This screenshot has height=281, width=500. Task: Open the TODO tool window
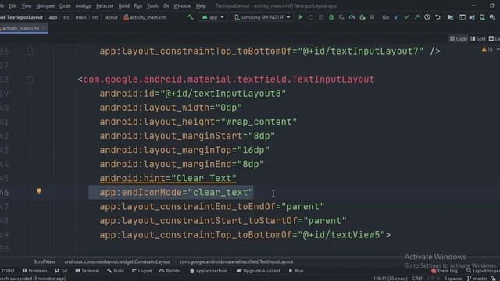(8, 271)
